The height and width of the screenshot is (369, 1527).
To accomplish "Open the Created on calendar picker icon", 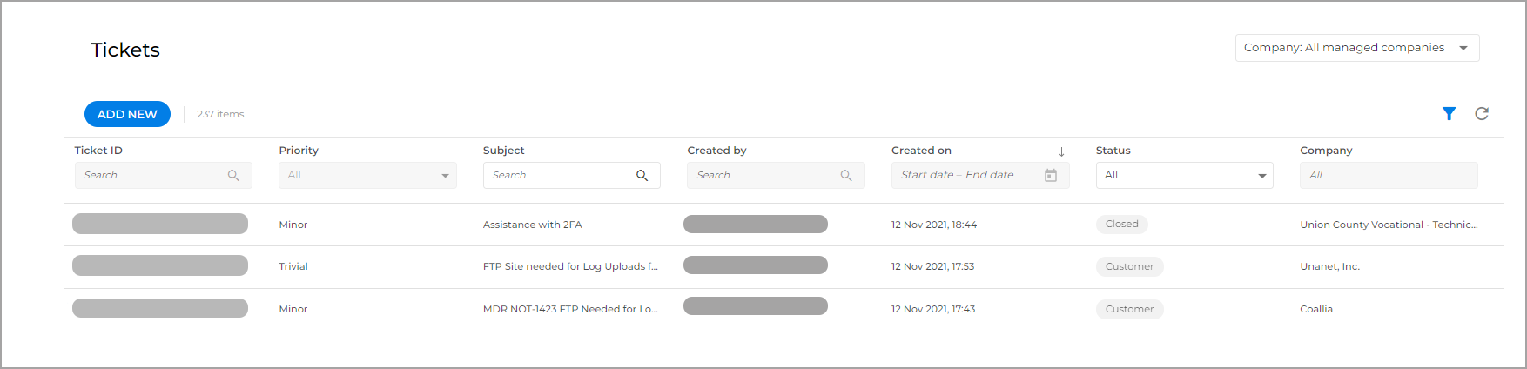I will click(1051, 176).
